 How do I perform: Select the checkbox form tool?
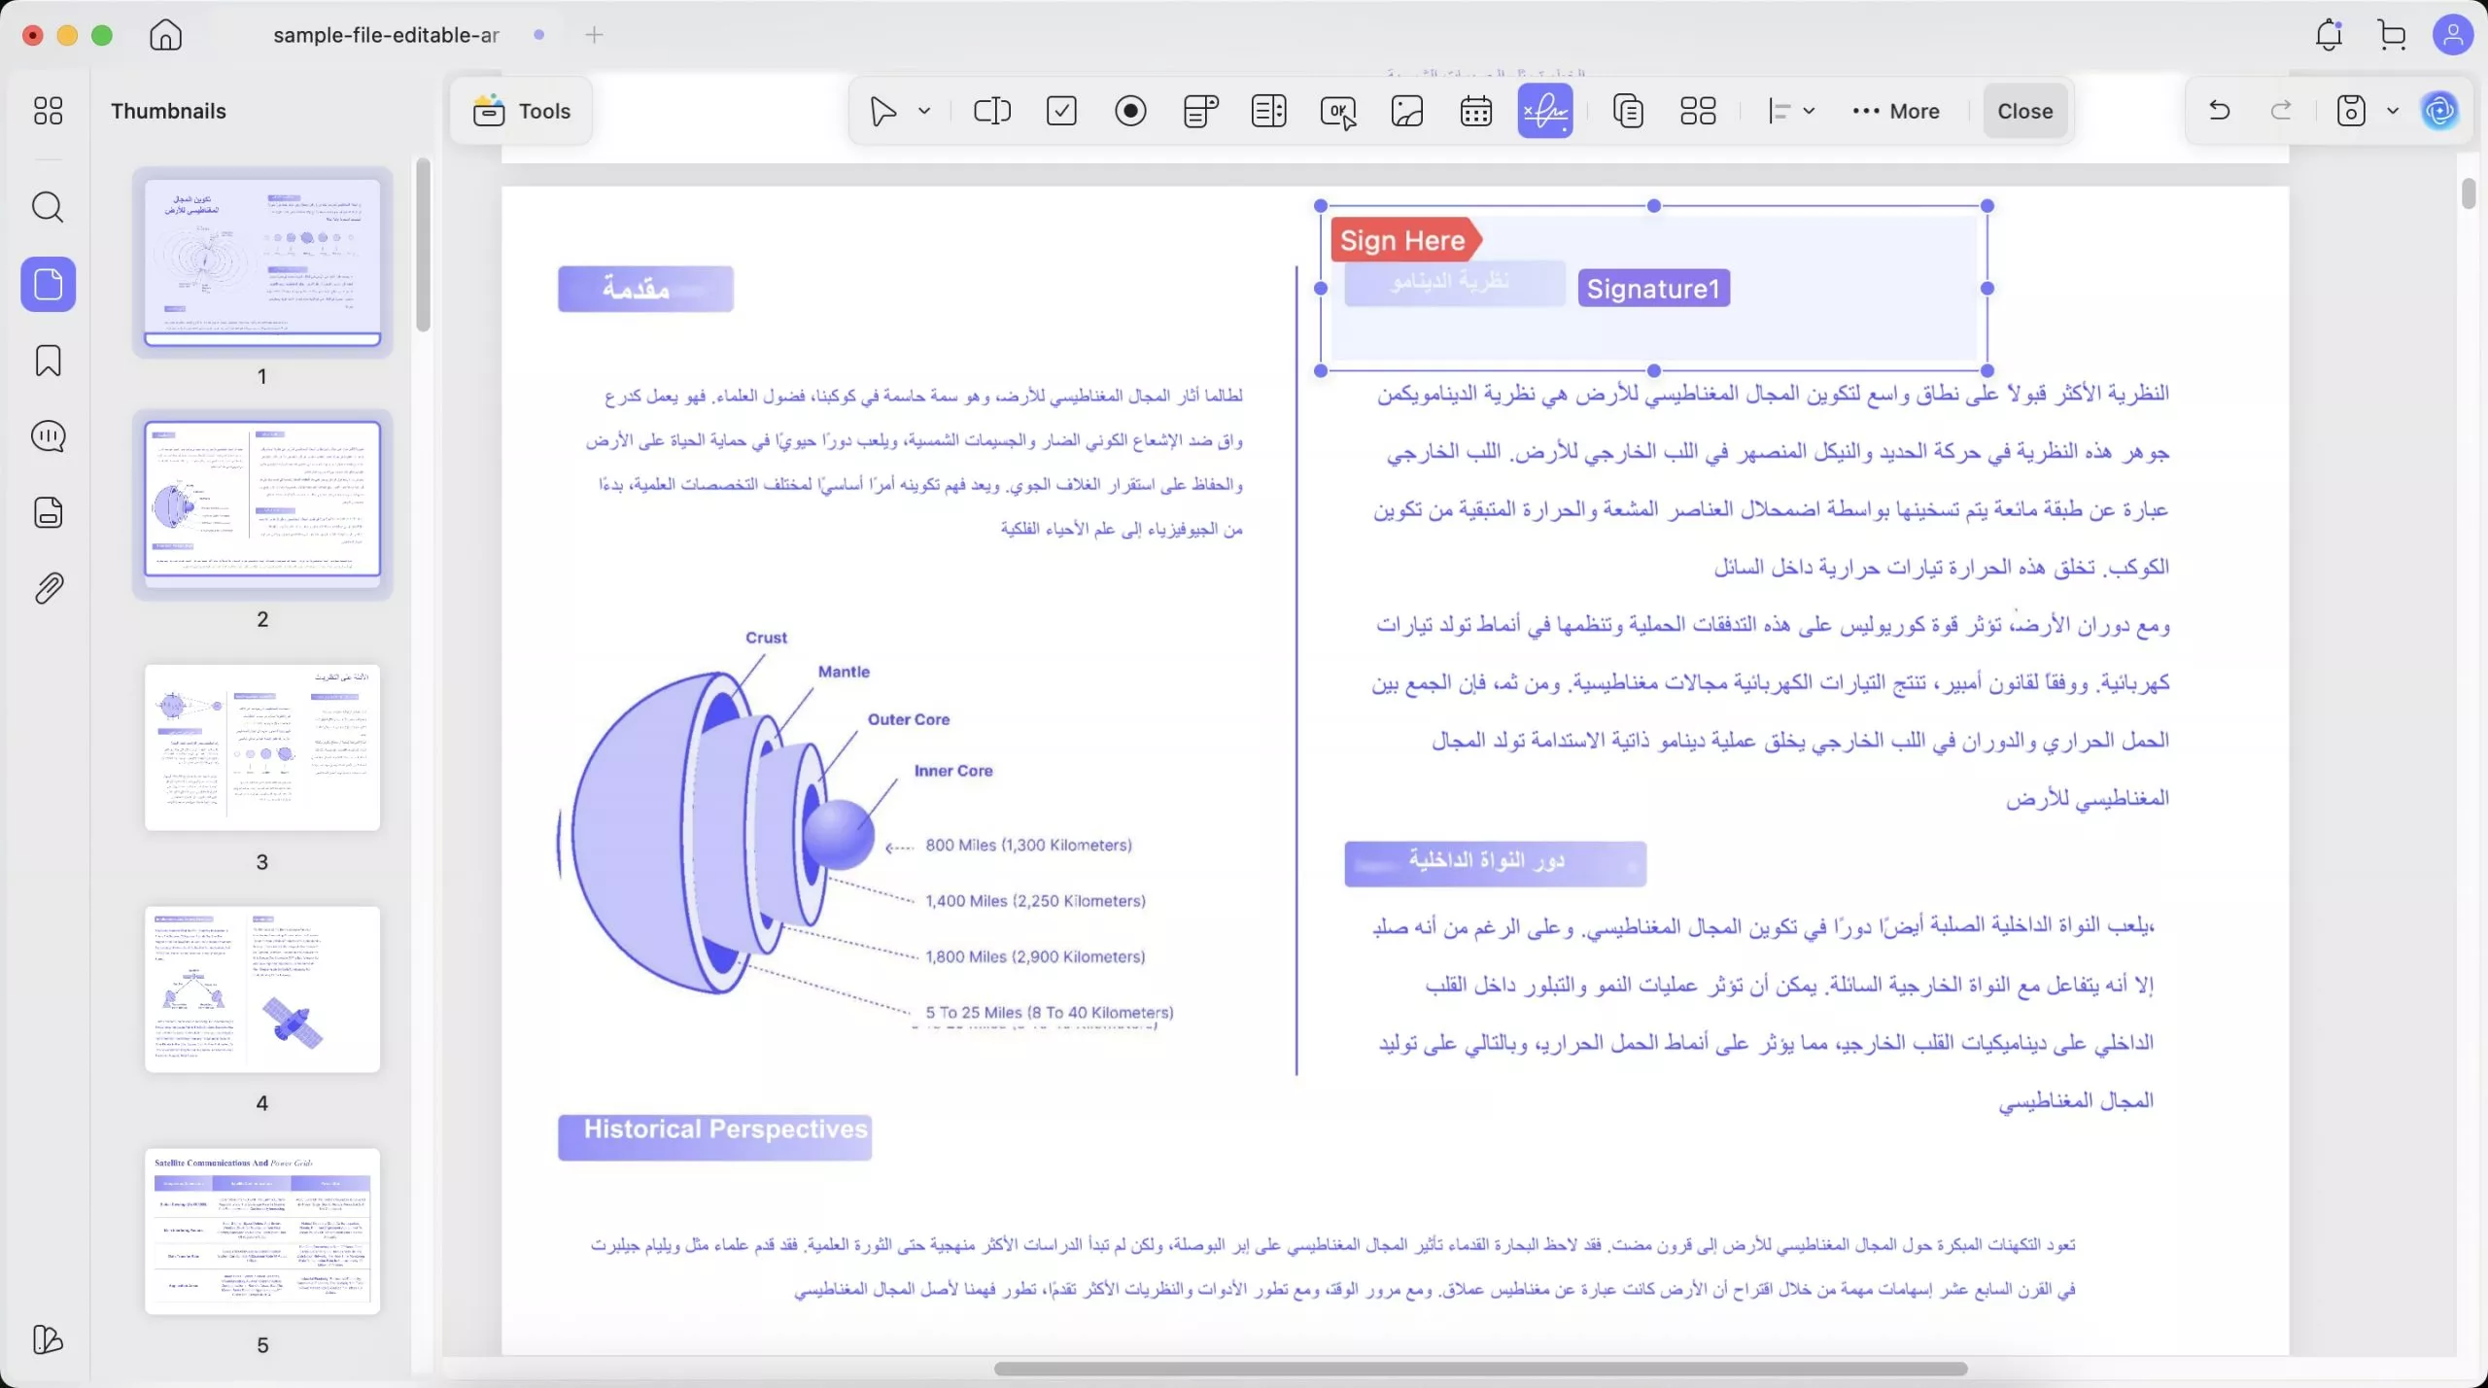click(1061, 111)
